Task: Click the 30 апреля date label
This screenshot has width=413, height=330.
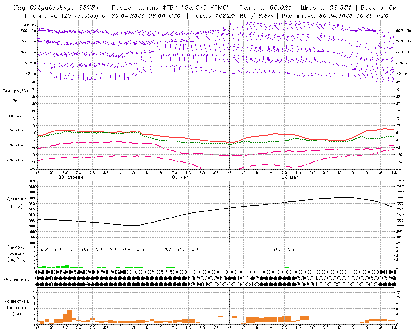Action: [x=70, y=177]
